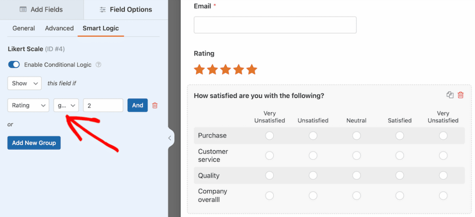Open the Show/Hide dropdown
Viewport: 475px width, 217px height.
(25, 83)
